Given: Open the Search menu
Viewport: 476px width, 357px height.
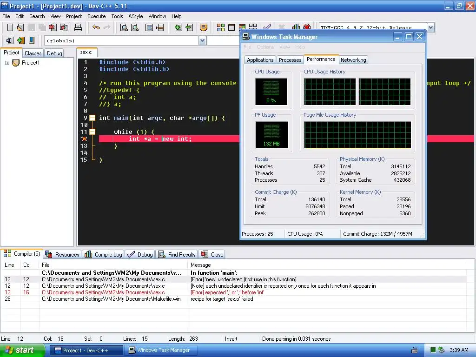Looking at the screenshot, I should point(37,16).
